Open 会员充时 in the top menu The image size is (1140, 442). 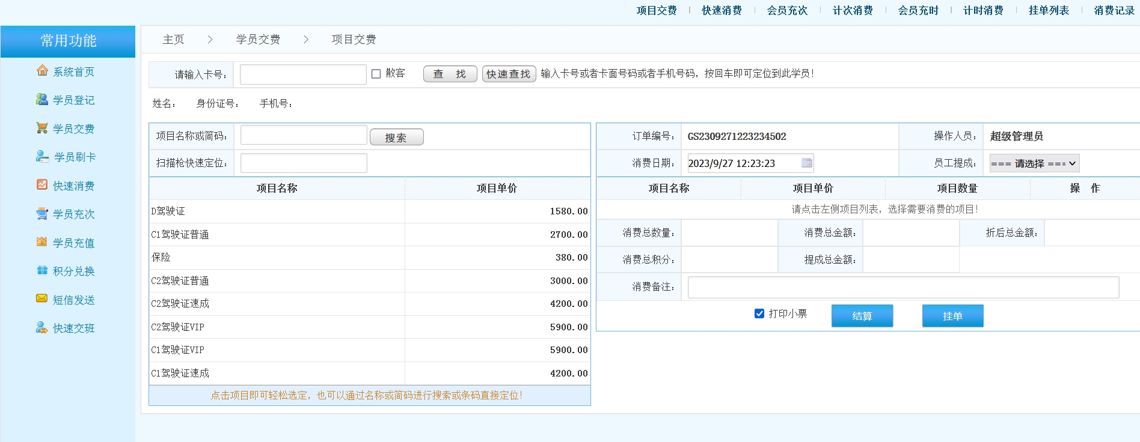(918, 10)
